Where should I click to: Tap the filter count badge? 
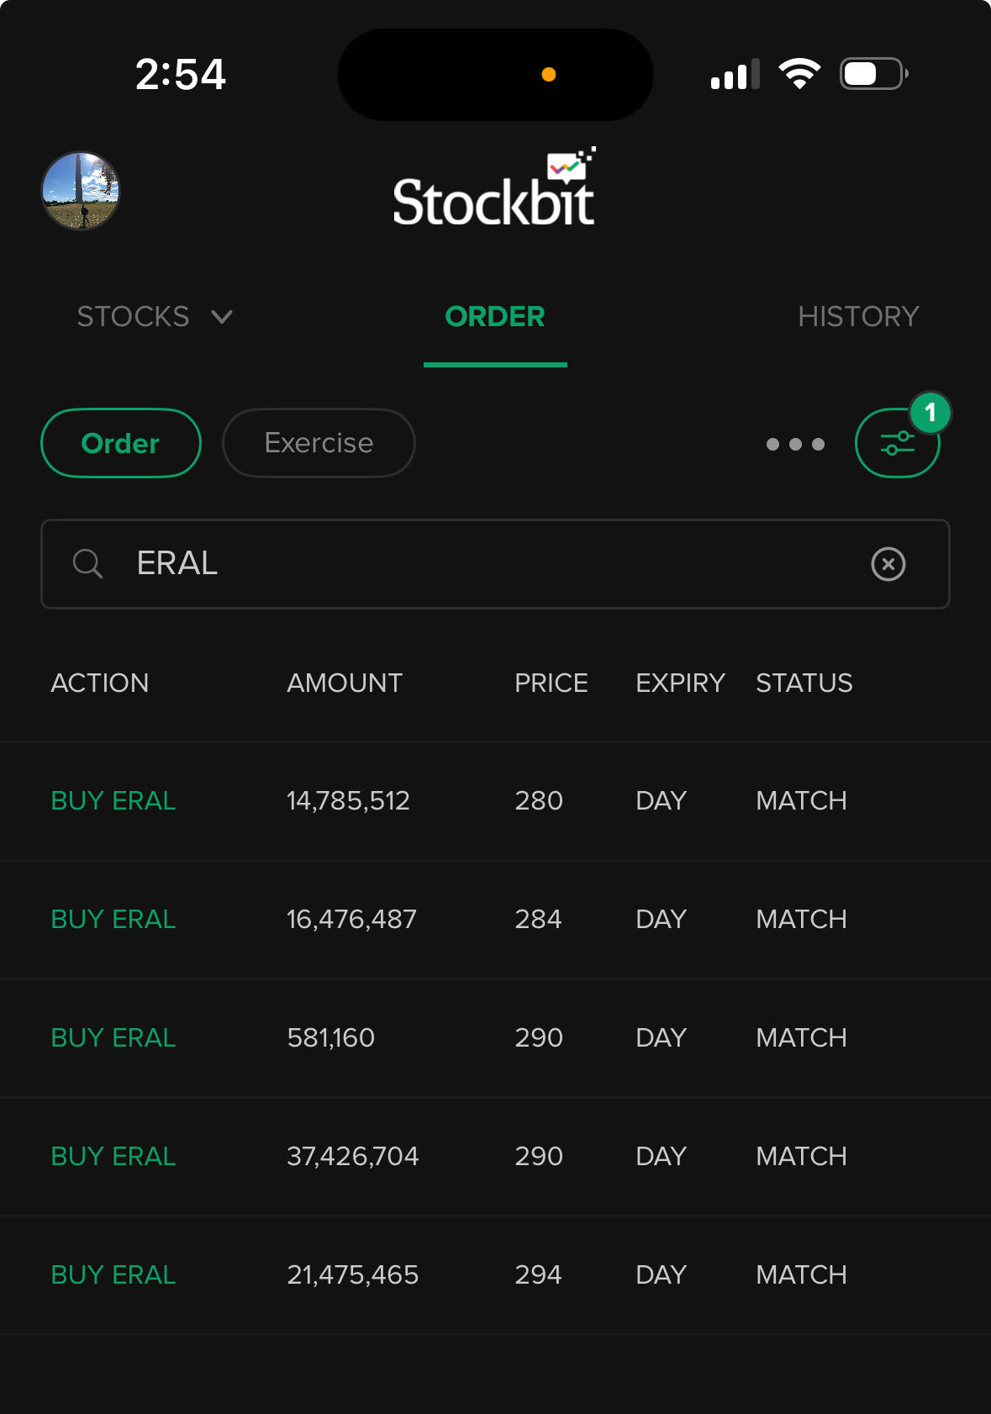[x=930, y=413]
